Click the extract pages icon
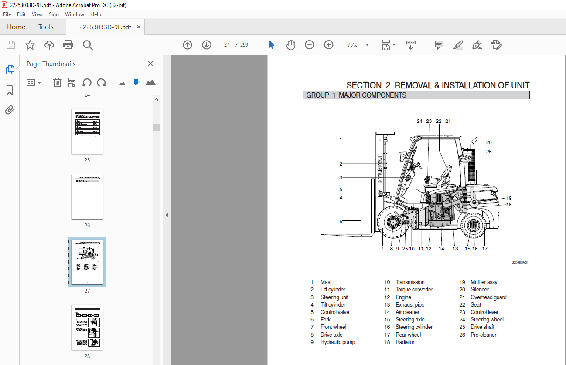The width and height of the screenshot is (566, 365). [x=72, y=82]
